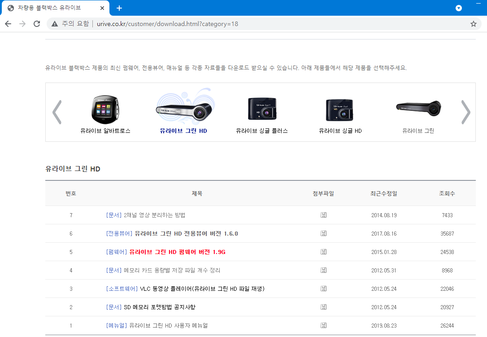
Task: Select the 유라이브 그린 HD product image
Action: click(185, 106)
